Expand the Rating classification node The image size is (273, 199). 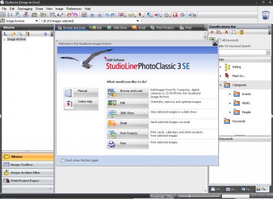221,67
